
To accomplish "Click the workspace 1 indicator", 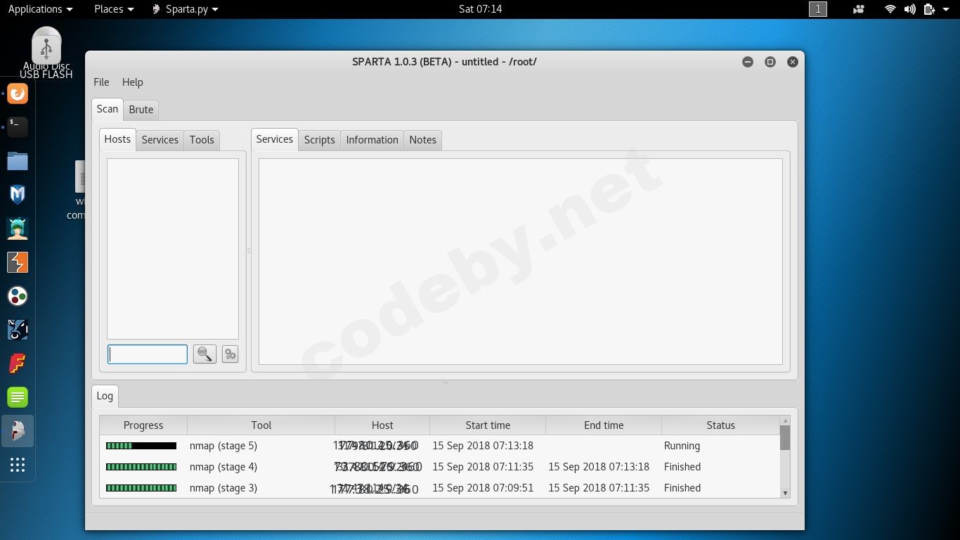I will point(818,9).
